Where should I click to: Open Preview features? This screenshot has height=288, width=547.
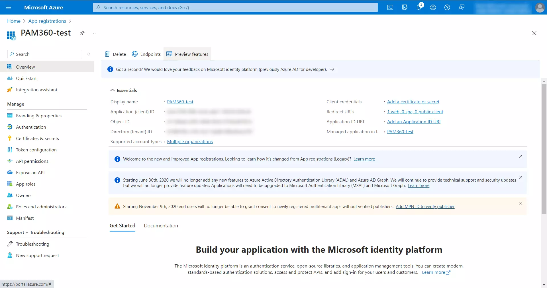tap(187, 54)
